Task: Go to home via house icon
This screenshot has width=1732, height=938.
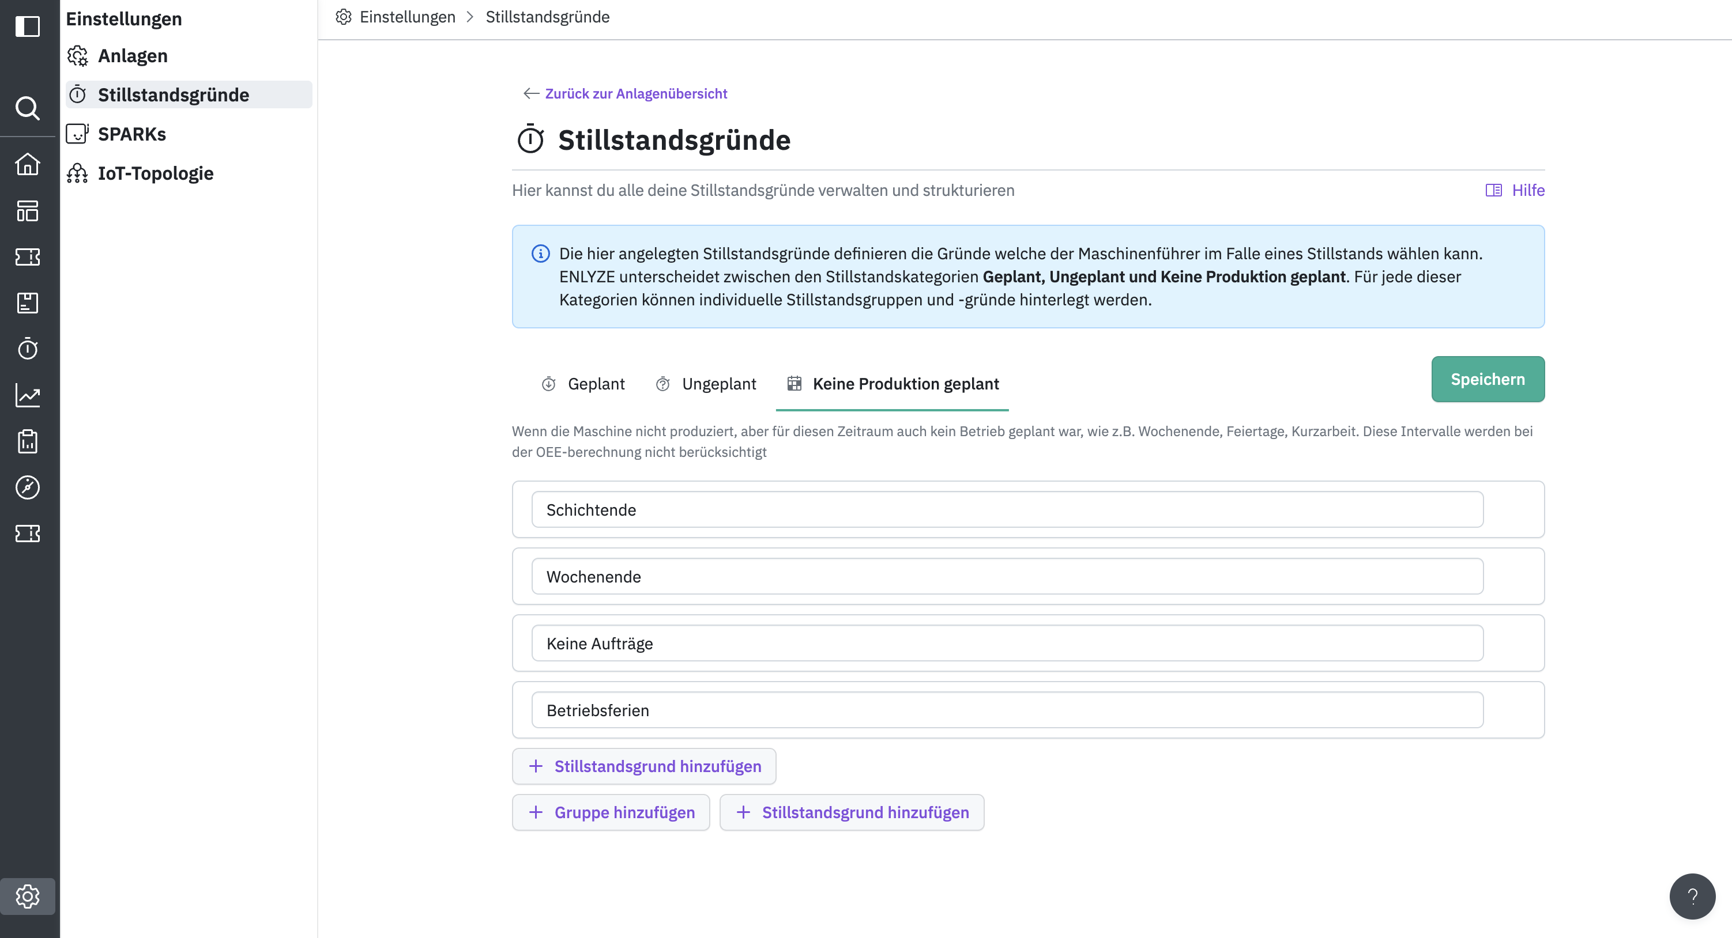Action: (x=28, y=165)
